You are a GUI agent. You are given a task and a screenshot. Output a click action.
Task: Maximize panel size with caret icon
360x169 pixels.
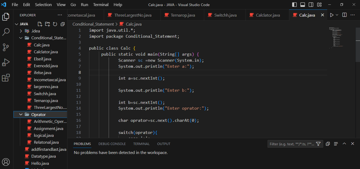pos(344,144)
